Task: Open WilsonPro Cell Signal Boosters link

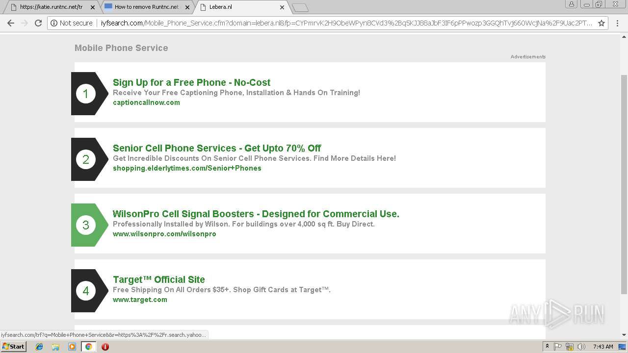Action: click(x=256, y=214)
